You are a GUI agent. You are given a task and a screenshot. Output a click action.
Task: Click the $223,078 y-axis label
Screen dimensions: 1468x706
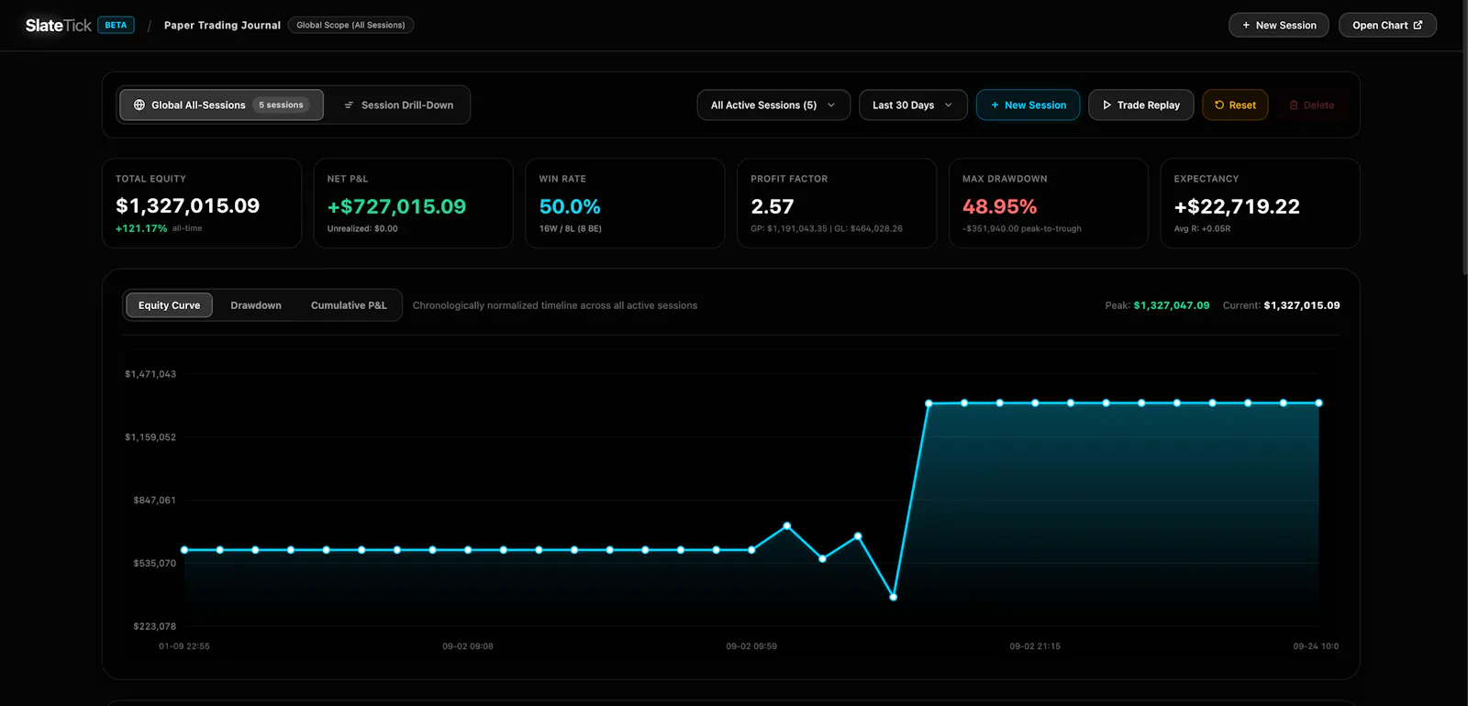154,626
